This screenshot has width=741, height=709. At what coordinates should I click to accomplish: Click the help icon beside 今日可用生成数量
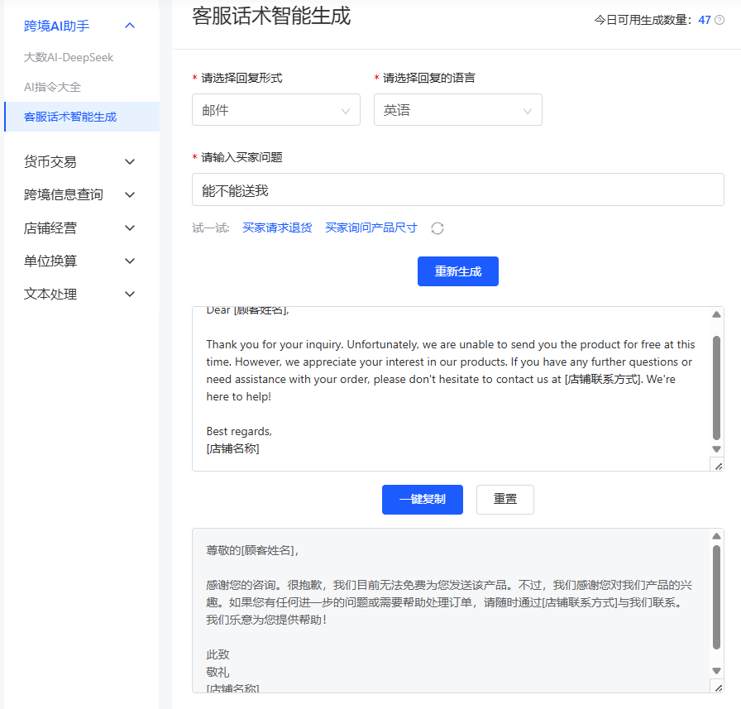[x=719, y=20]
